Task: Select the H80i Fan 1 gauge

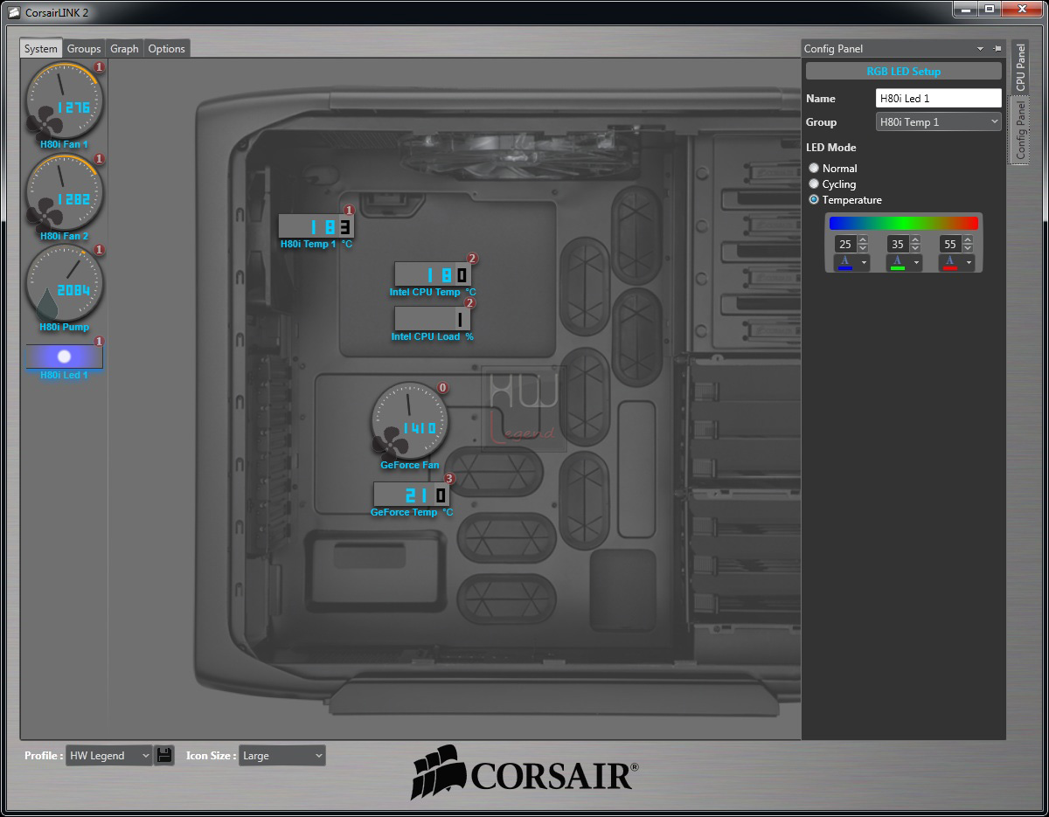Action: click(x=63, y=100)
